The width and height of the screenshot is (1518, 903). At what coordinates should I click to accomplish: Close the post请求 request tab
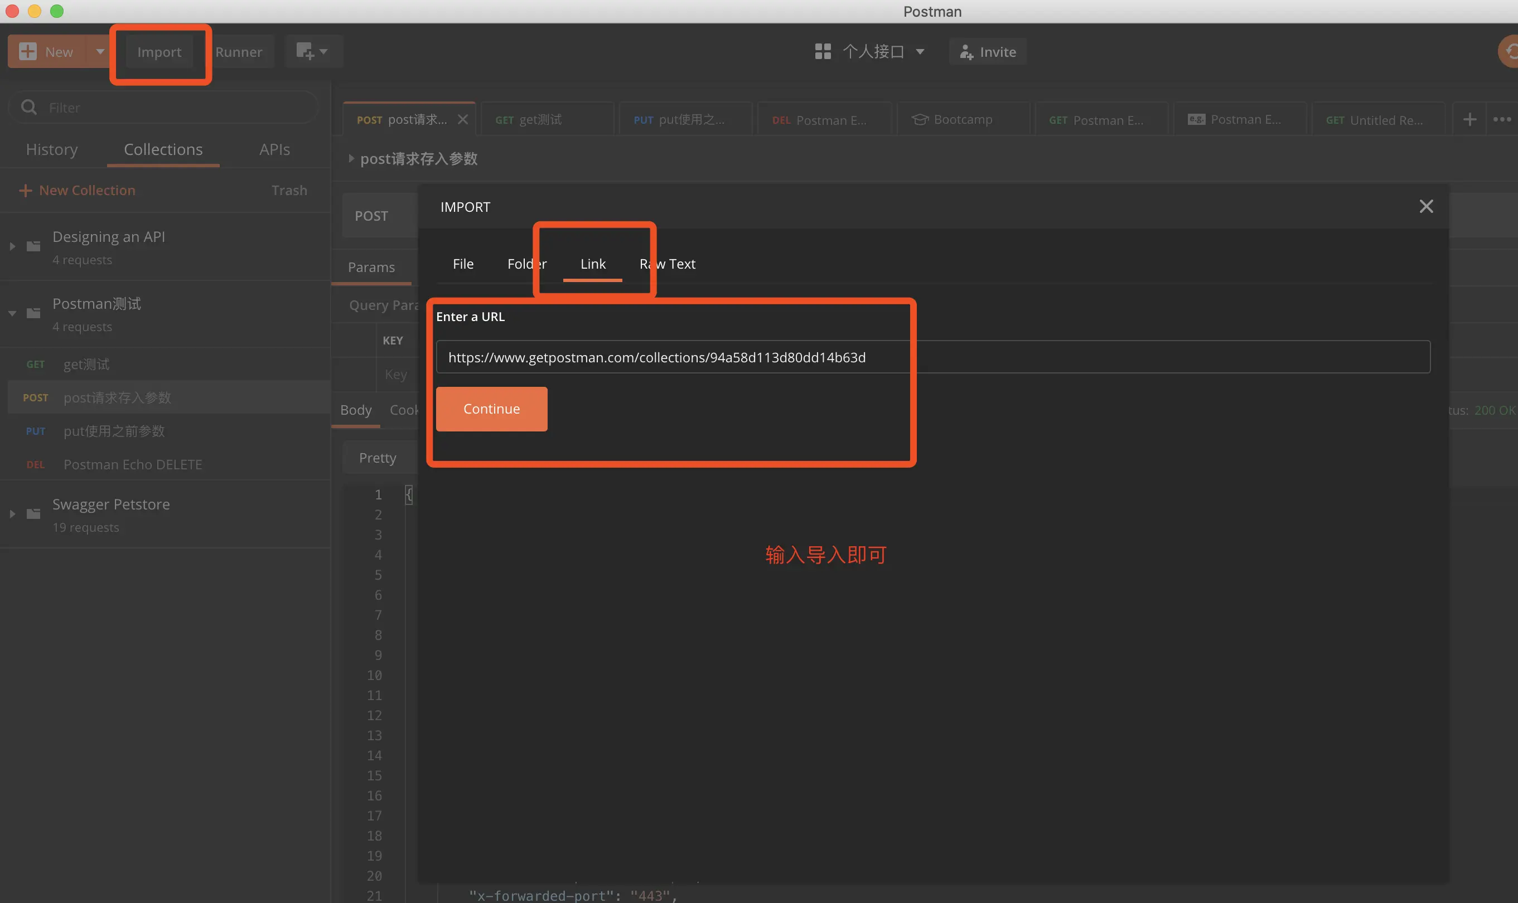point(462,119)
